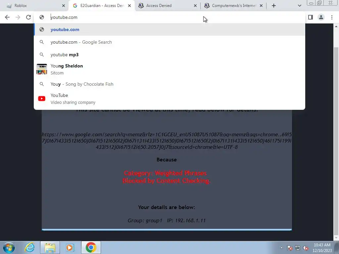Launch Internet Explorer from taskbar
The width and height of the screenshot is (339, 254).
pos(29,247)
